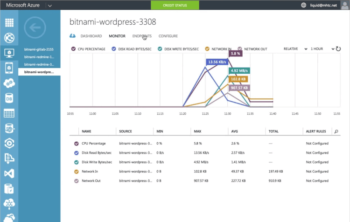Expand the Microsoft Azure header dropdown arrow
This screenshot has height=222, width=350.
[x=50, y=6]
